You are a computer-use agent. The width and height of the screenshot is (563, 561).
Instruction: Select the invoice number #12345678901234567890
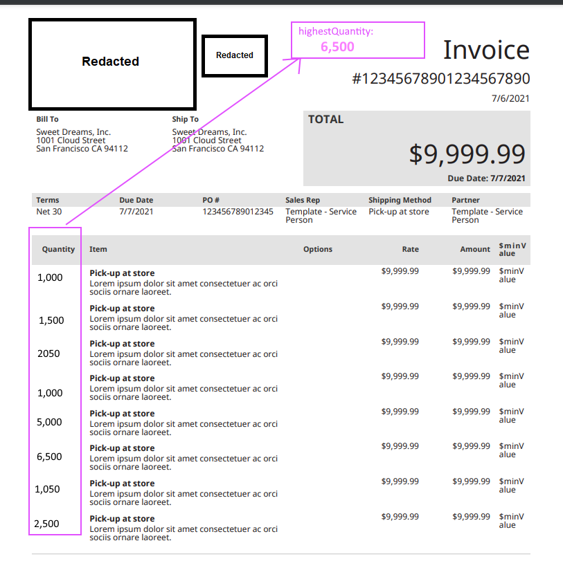tap(441, 79)
